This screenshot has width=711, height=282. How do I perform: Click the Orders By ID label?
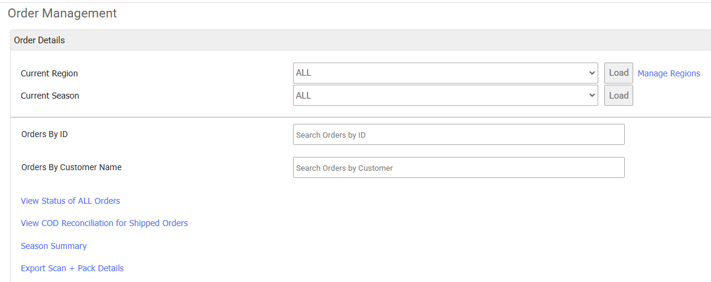click(45, 134)
